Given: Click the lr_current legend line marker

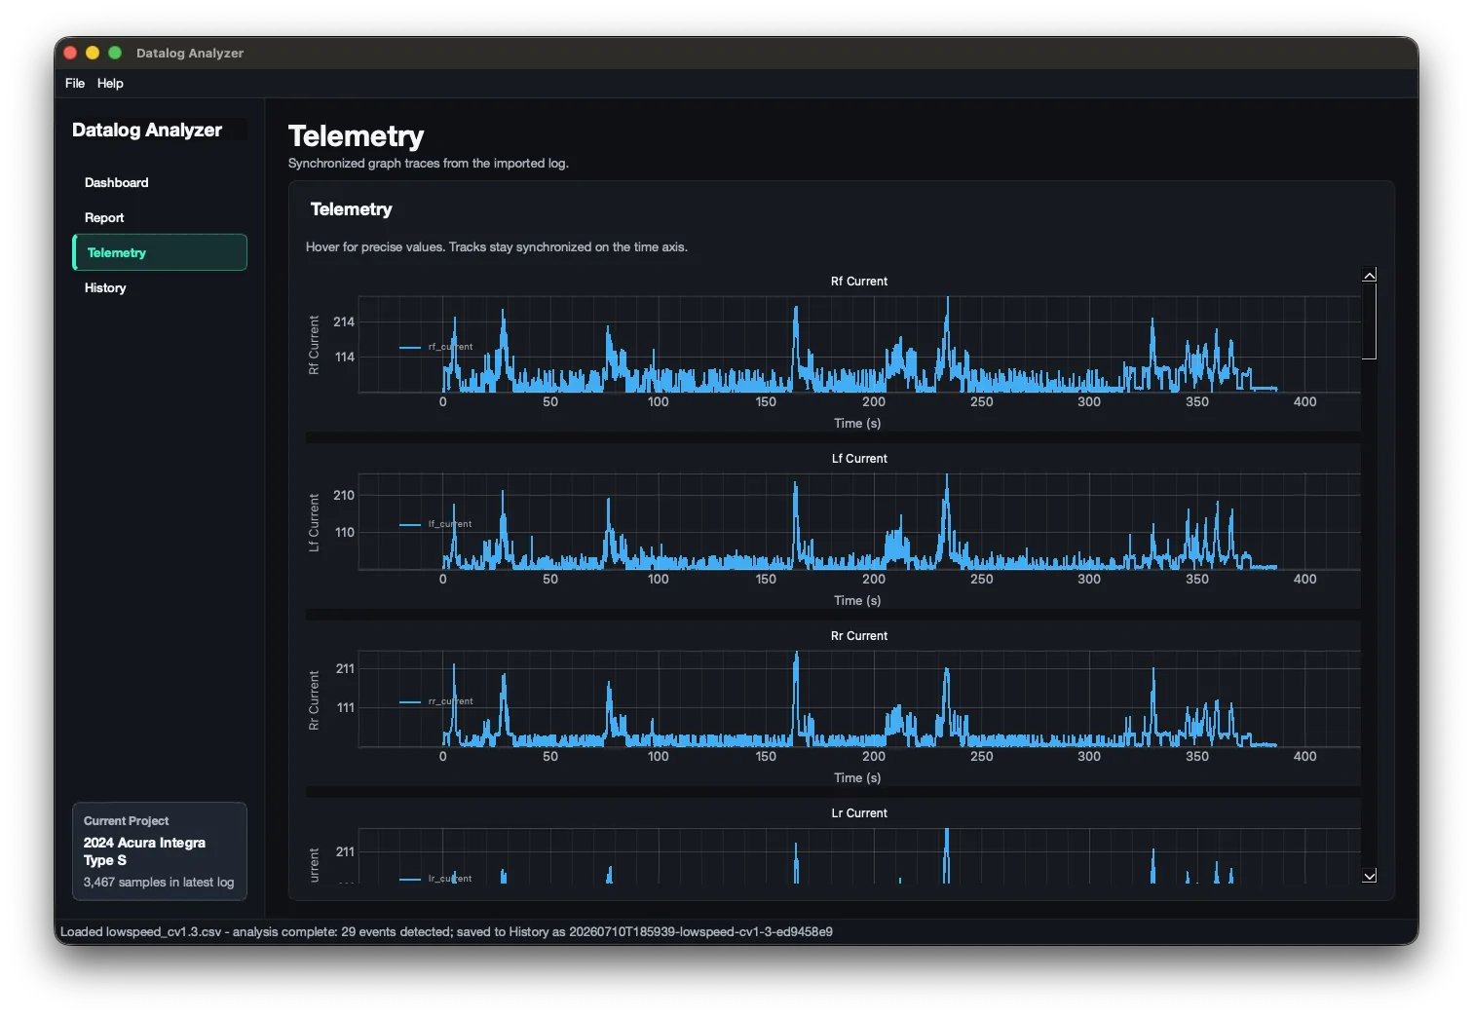Looking at the screenshot, I should (x=410, y=879).
